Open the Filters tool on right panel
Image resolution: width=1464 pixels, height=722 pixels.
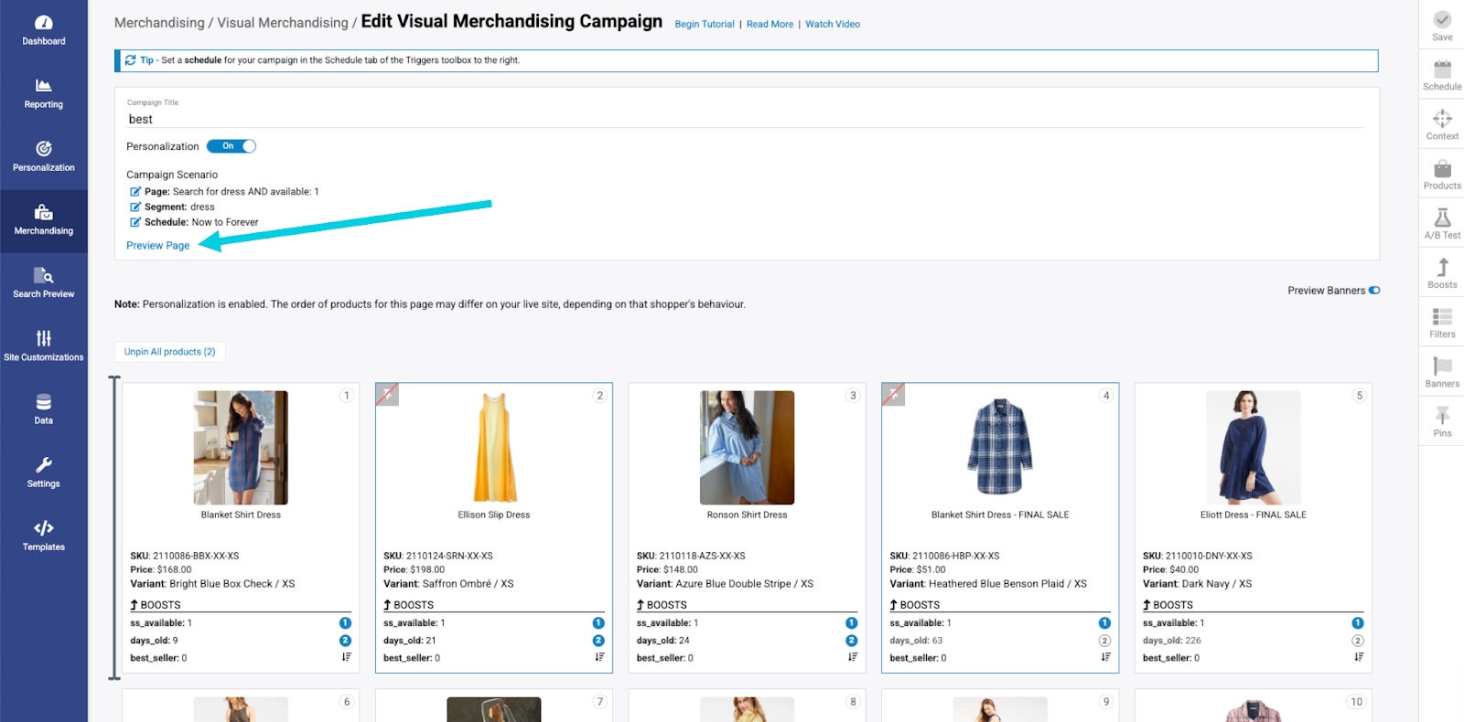pyautogui.click(x=1442, y=322)
